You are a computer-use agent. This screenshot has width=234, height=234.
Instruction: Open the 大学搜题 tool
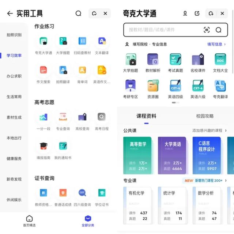63,41
